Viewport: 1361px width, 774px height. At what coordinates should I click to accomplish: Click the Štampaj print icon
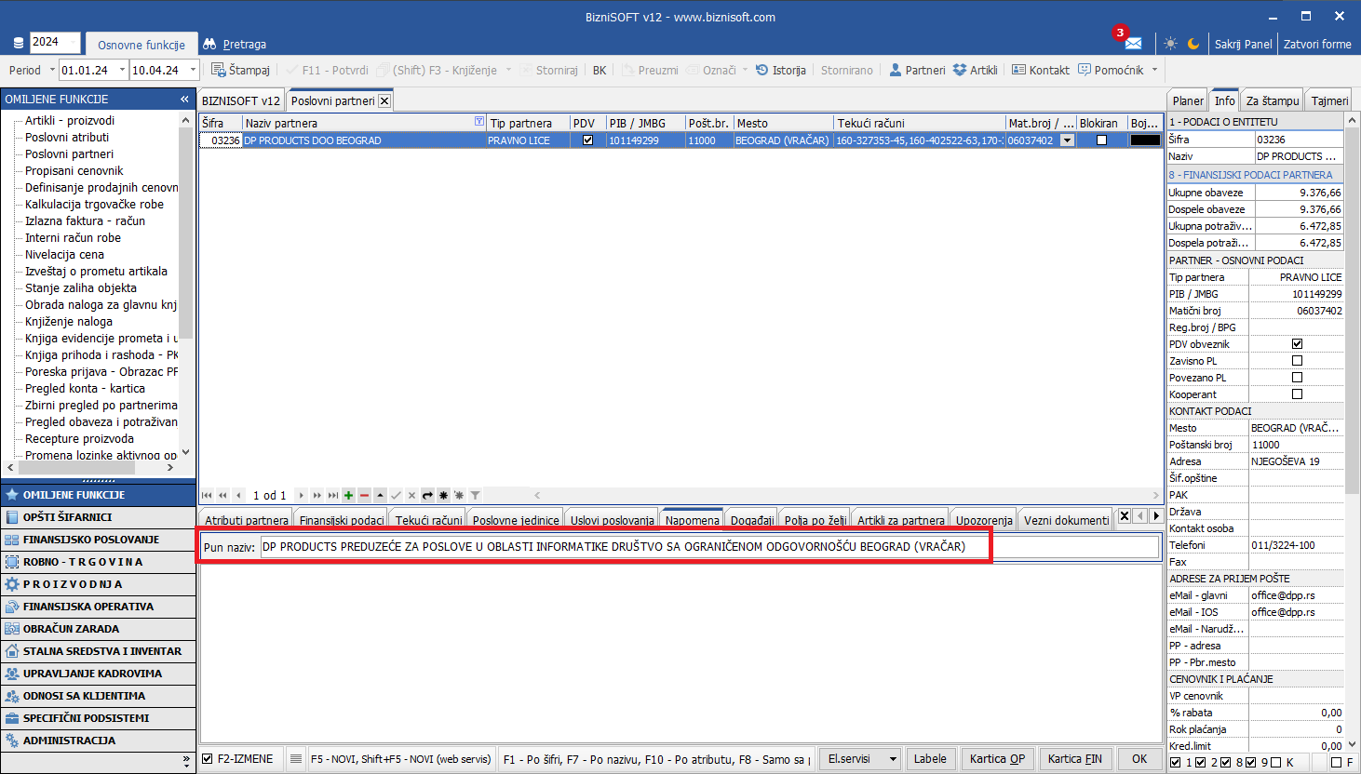(x=240, y=70)
